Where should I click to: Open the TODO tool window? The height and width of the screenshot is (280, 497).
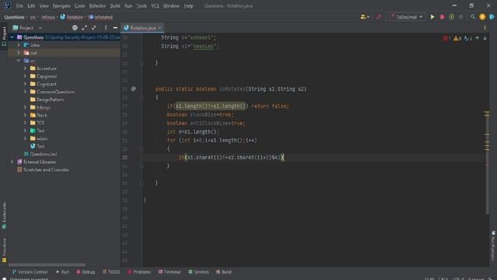(111, 272)
